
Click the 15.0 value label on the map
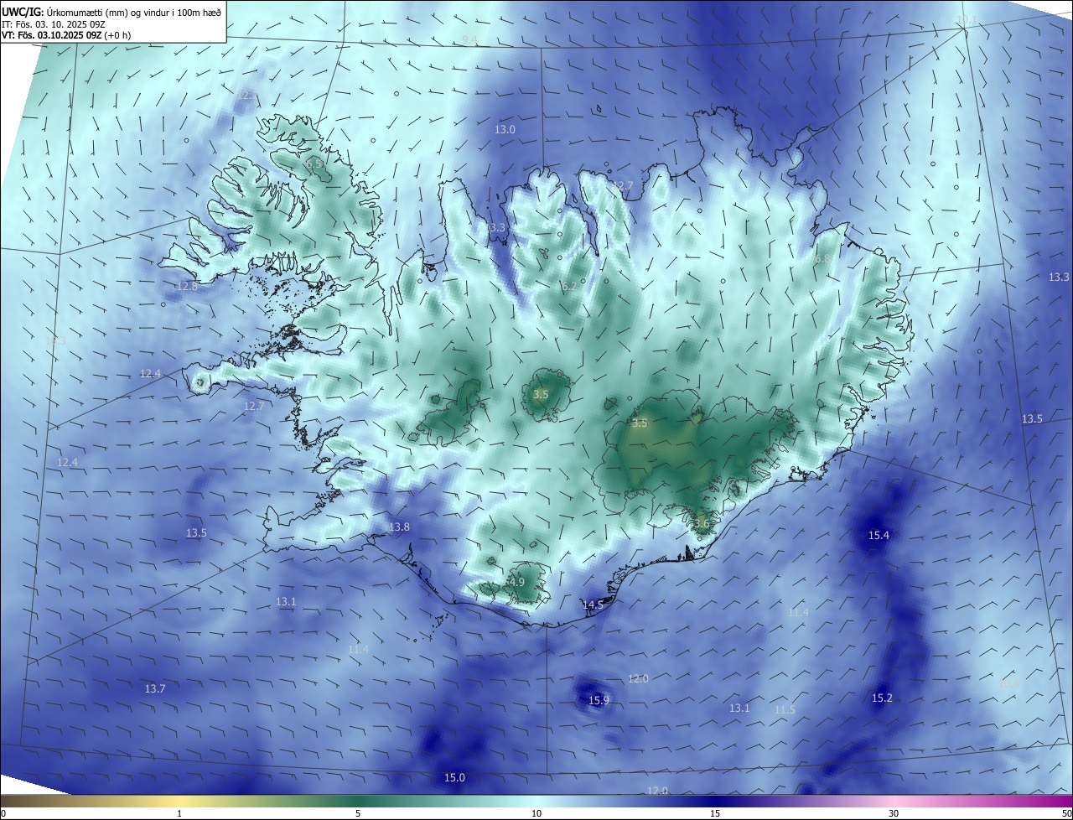(x=454, y=778)
